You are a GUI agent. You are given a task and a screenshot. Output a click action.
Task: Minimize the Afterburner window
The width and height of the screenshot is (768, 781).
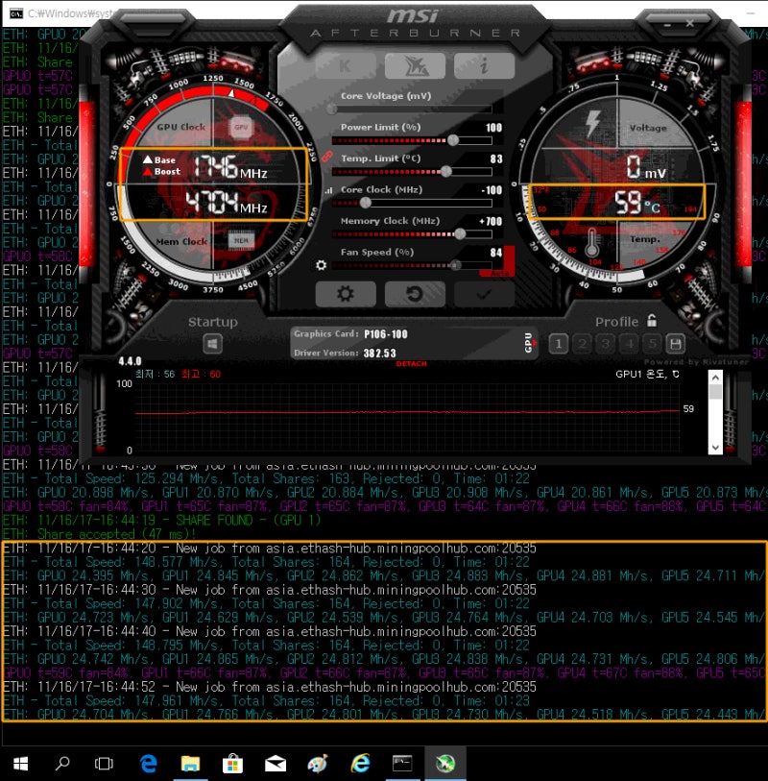coord(667,24)
